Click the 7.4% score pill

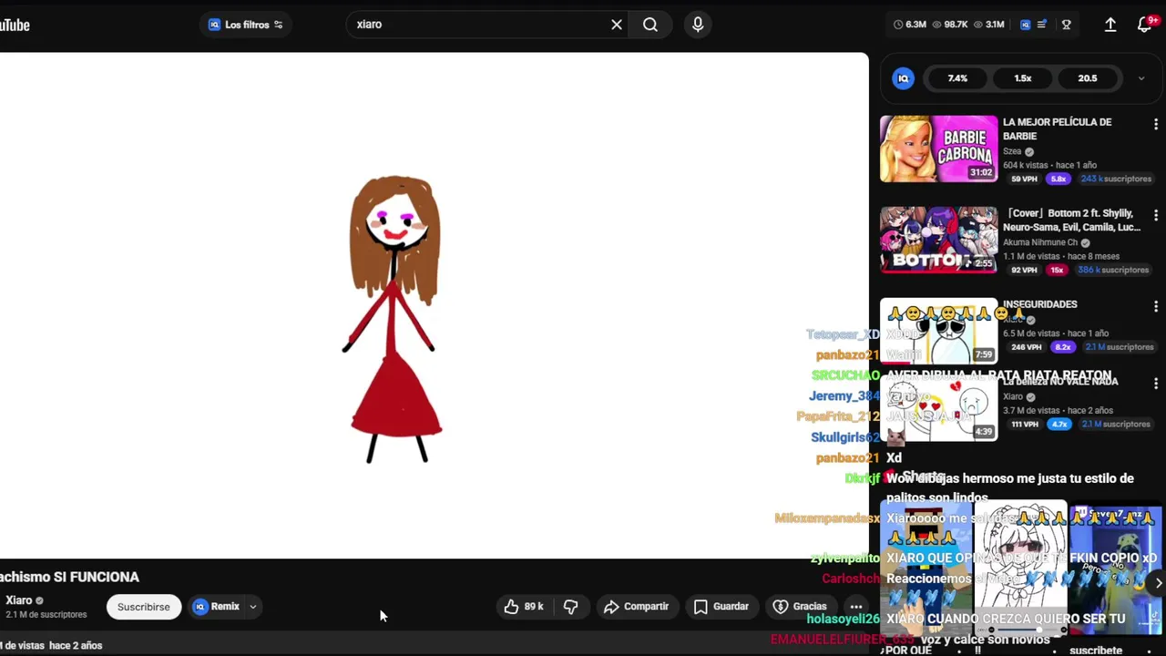[957, 78]
